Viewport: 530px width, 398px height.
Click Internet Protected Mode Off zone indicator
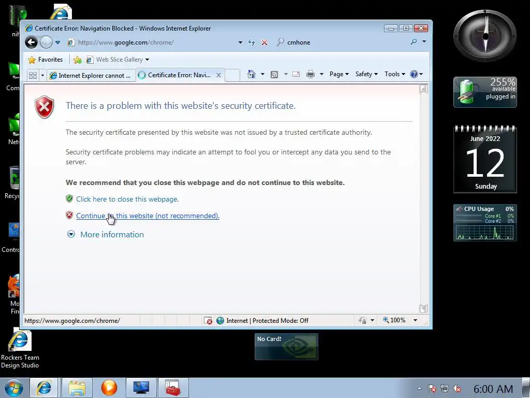(262, 320)
